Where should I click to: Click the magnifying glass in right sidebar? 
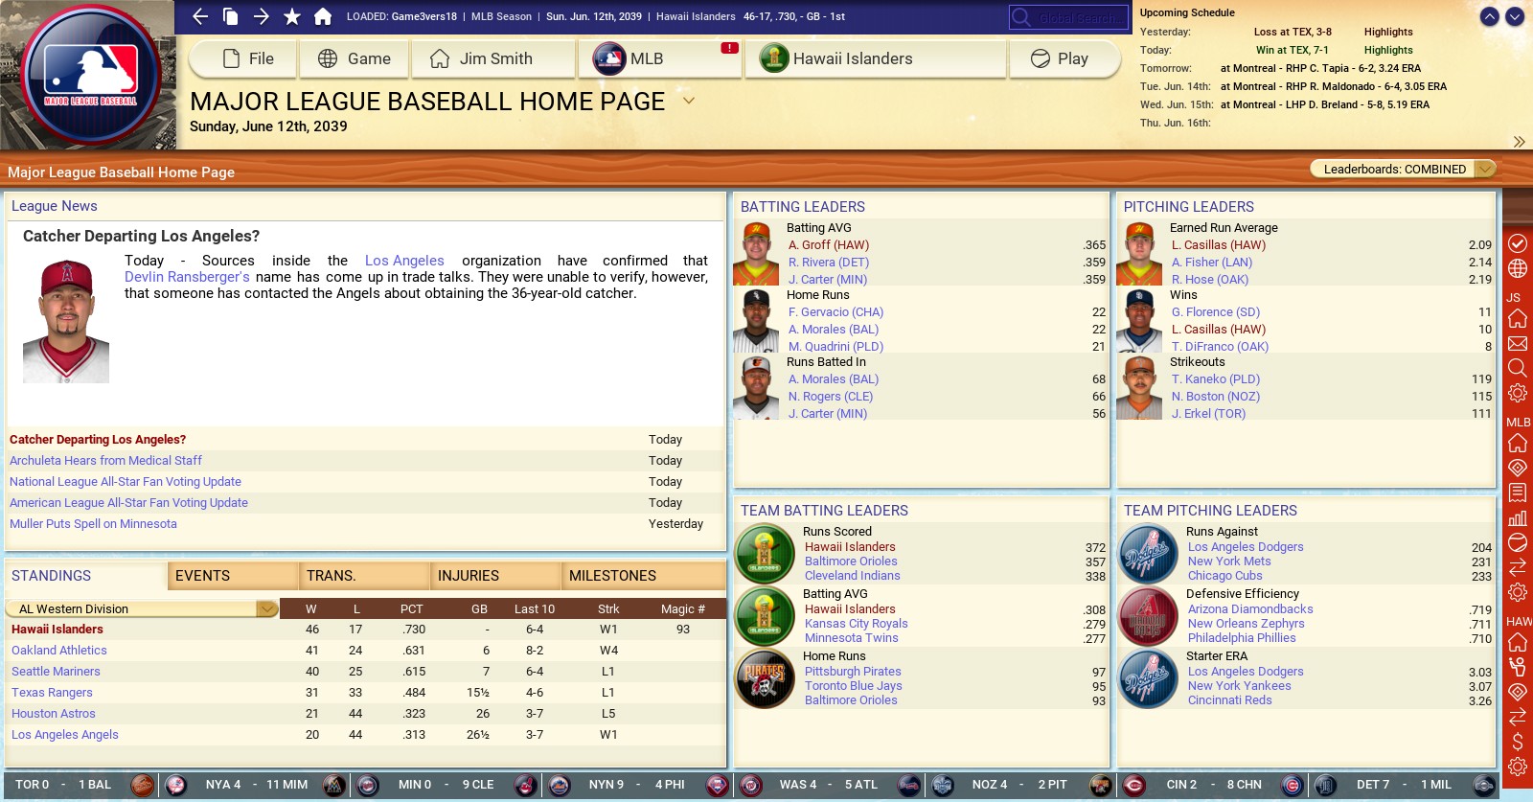[1518, 368]
